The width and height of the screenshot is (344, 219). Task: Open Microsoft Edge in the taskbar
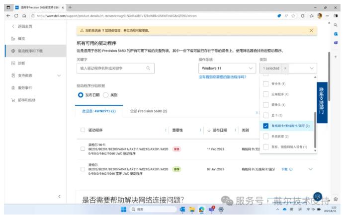[202, 210]
